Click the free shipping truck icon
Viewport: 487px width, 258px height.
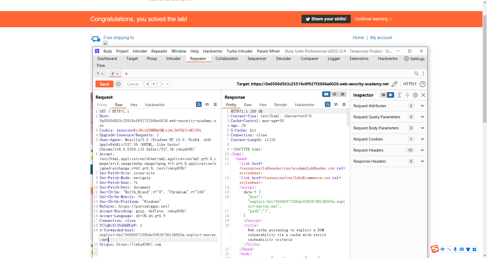(95, 39)
